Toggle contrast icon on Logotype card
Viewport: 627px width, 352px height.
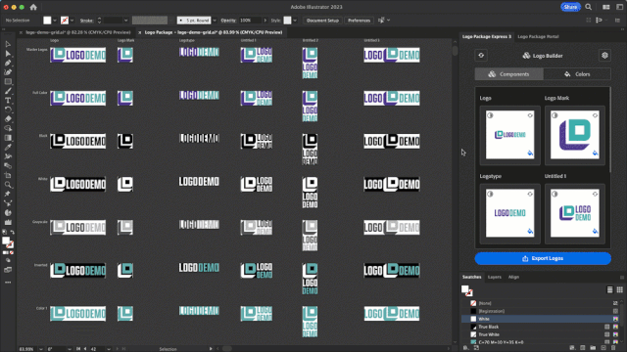coord(490,194)
